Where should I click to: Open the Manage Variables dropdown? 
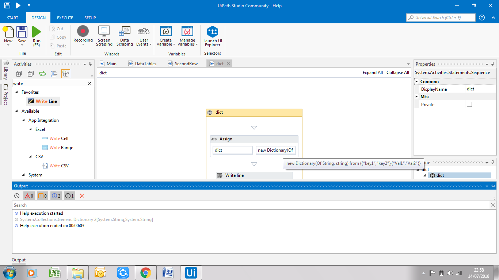click(188, 36)
